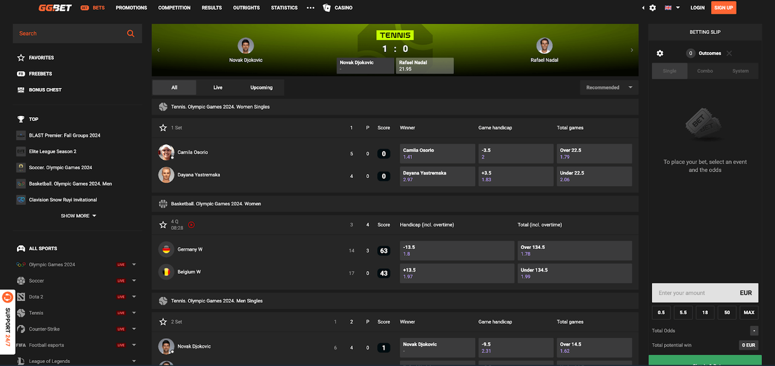Image resolution: width=775 pixels, height=366 pixels.
Task: Click the Login button
Action: pos(697,8)
